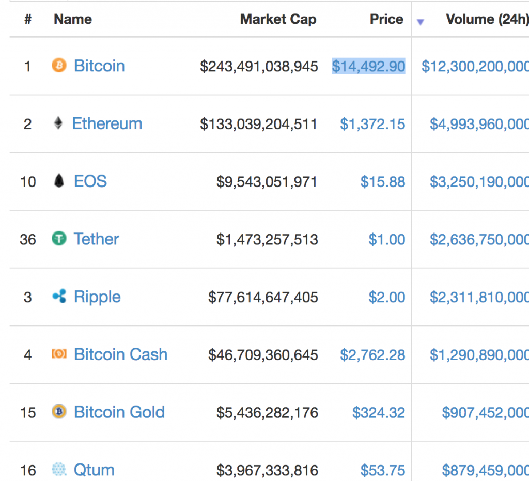Select the highlighted $14,492.90 Bitcoin price

(x=368, y=66)
